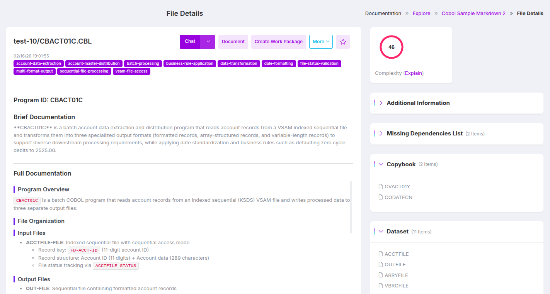
Task: Expand the Missing Dependencies List section
Action: tap(381, 133)
